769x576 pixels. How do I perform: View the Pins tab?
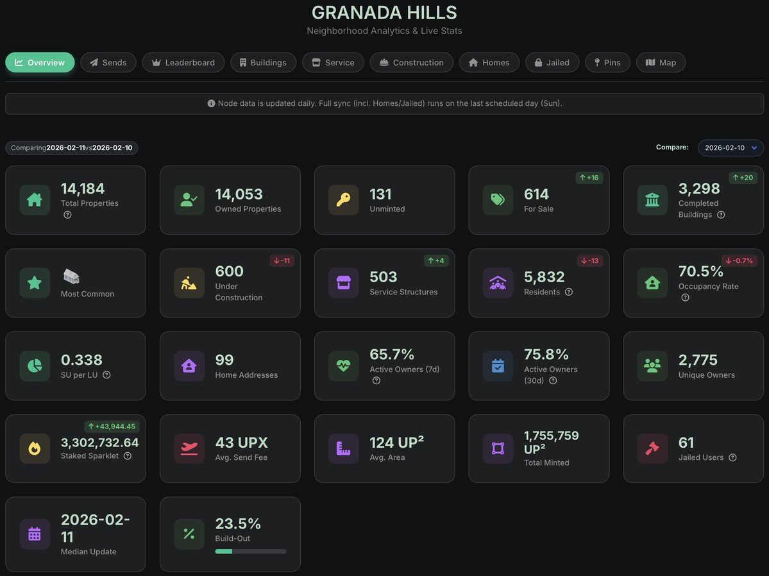point(607,62)
